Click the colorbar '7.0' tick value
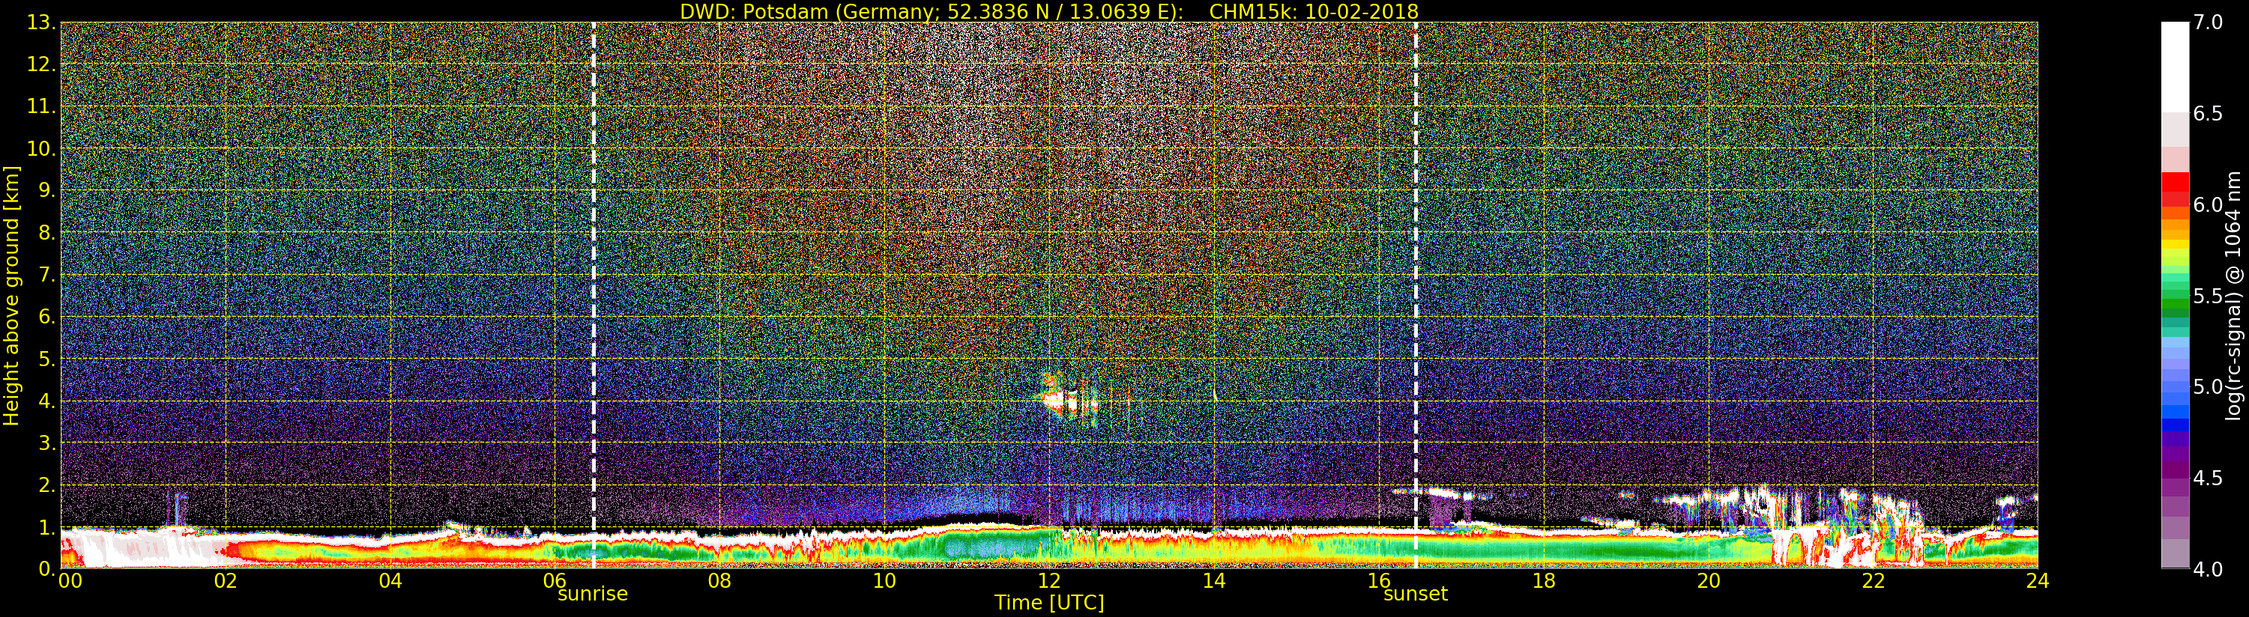Image resolution: width=2249 pixels, height=617 pixels. (x=2208, y=22)
